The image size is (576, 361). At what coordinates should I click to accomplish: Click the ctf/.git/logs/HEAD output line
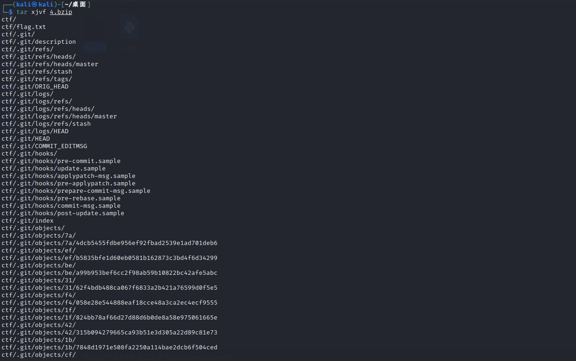pyautogui.click(x=35, y=131)
